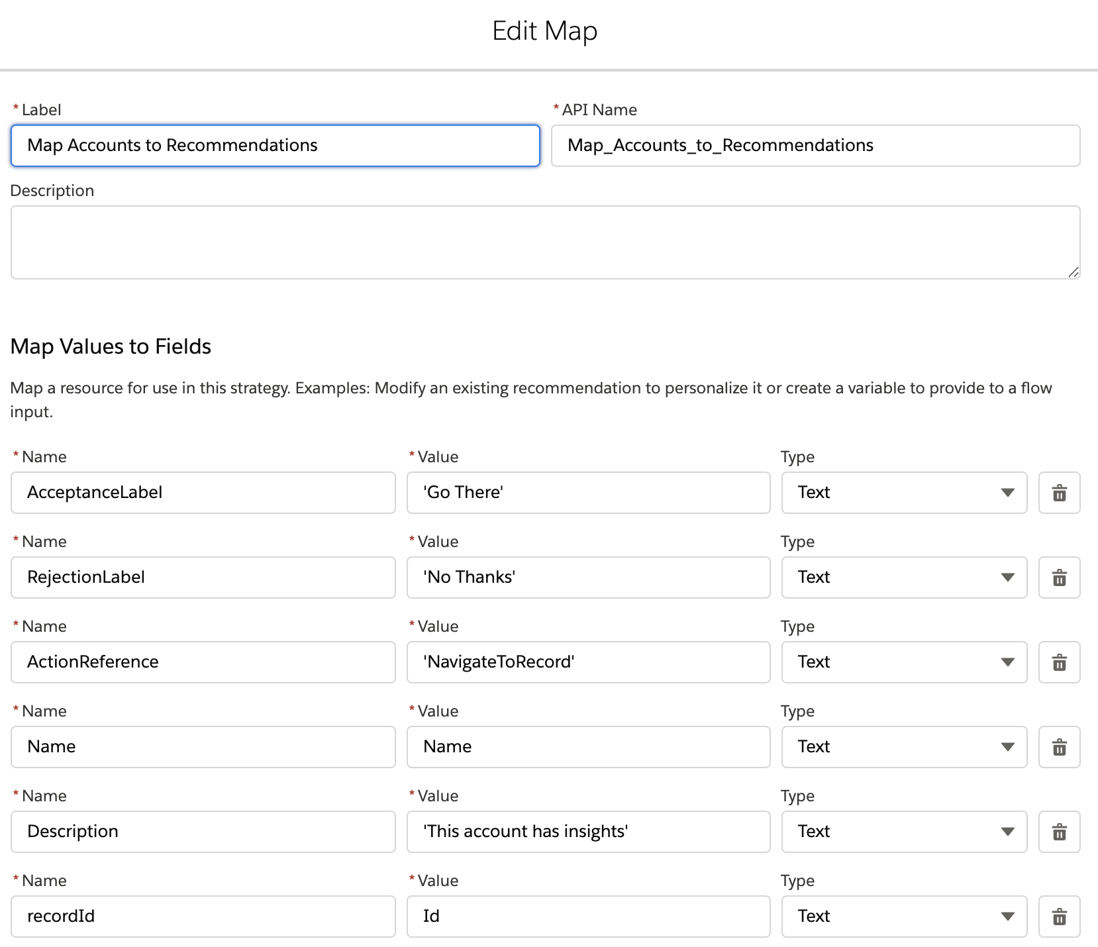The height and width of the screenshot is (947, 1098).
Task: Remove the Description field mapping
Action: pos(1059,832)
